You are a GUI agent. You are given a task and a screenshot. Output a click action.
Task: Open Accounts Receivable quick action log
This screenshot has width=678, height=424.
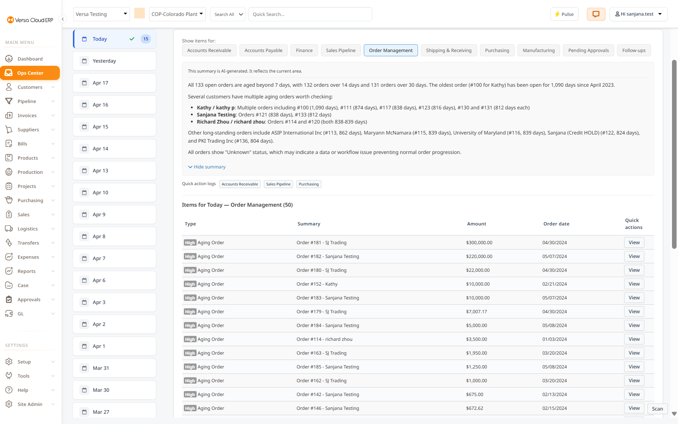[x=240, y=184]
